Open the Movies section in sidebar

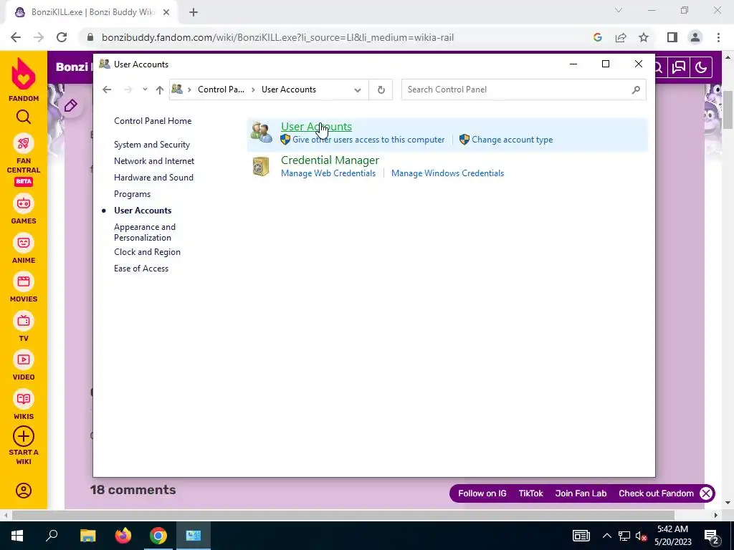[x=24, y=288]
